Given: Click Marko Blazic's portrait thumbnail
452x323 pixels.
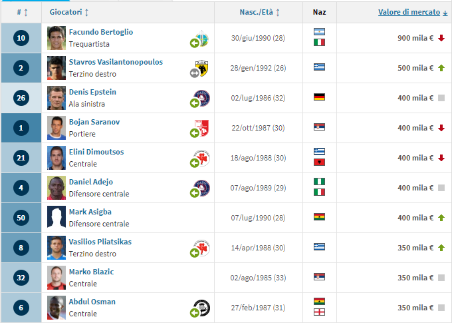Looking at the screenshot, I should pos(56,278).
